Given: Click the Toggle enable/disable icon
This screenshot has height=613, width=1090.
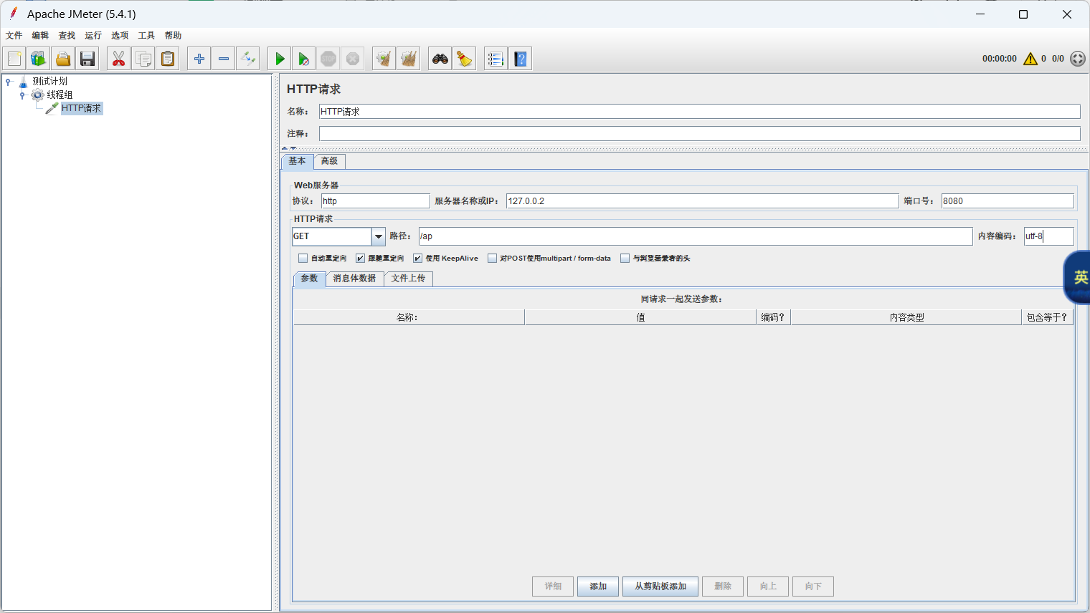Looking at the screenshot, I should click(248, 59).
